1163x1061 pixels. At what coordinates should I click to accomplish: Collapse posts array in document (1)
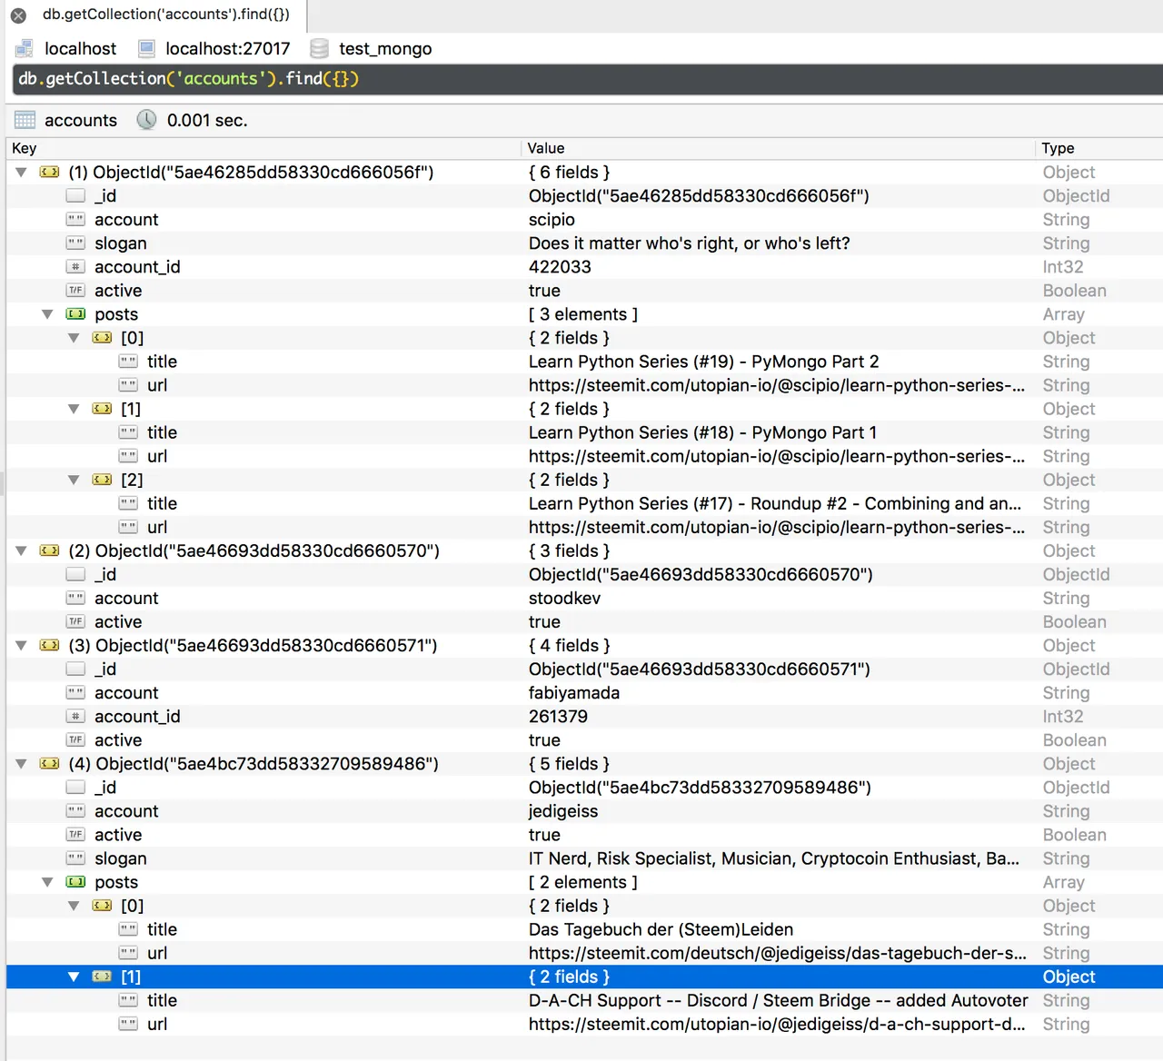(x=47, y=314)
